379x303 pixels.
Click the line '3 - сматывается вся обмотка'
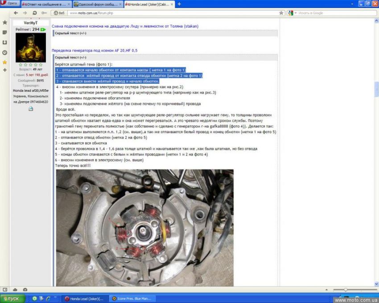pos(81,143)
